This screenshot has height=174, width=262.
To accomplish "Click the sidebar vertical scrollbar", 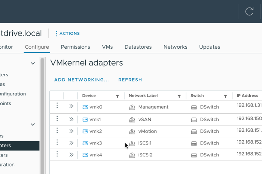I will click(42, 112).
